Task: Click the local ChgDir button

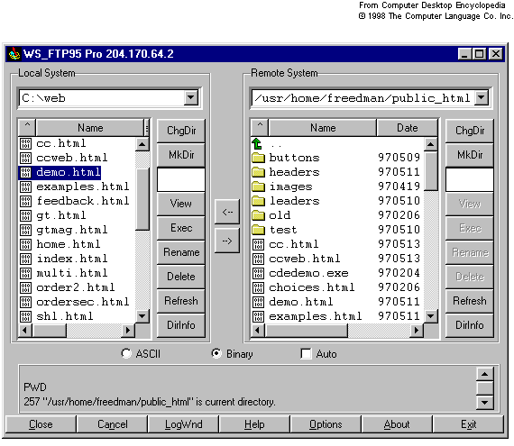Action: pyautogui.click(x=181, y=131)
